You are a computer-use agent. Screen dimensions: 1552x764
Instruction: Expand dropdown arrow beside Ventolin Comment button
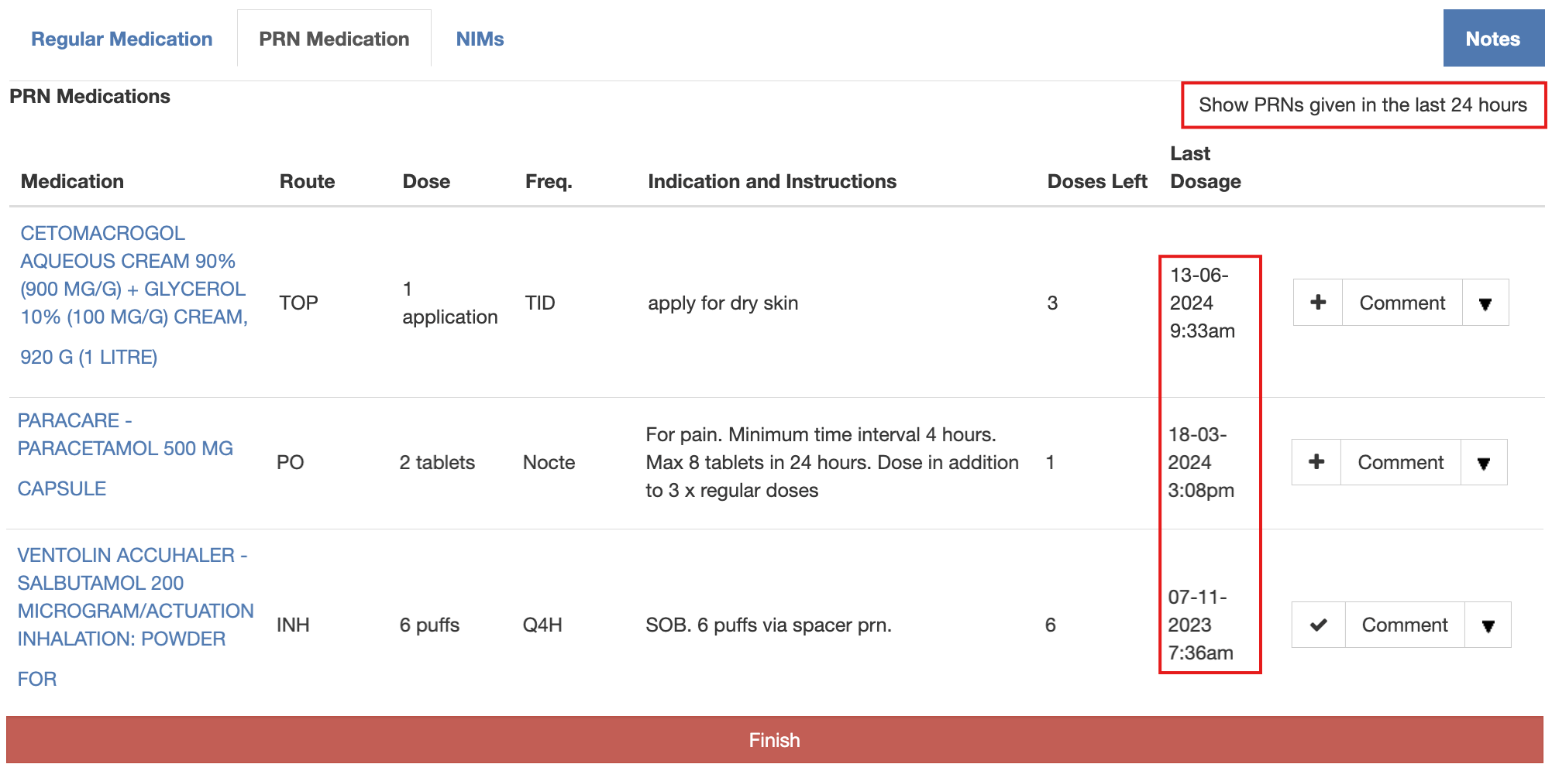coord(1488,625)
